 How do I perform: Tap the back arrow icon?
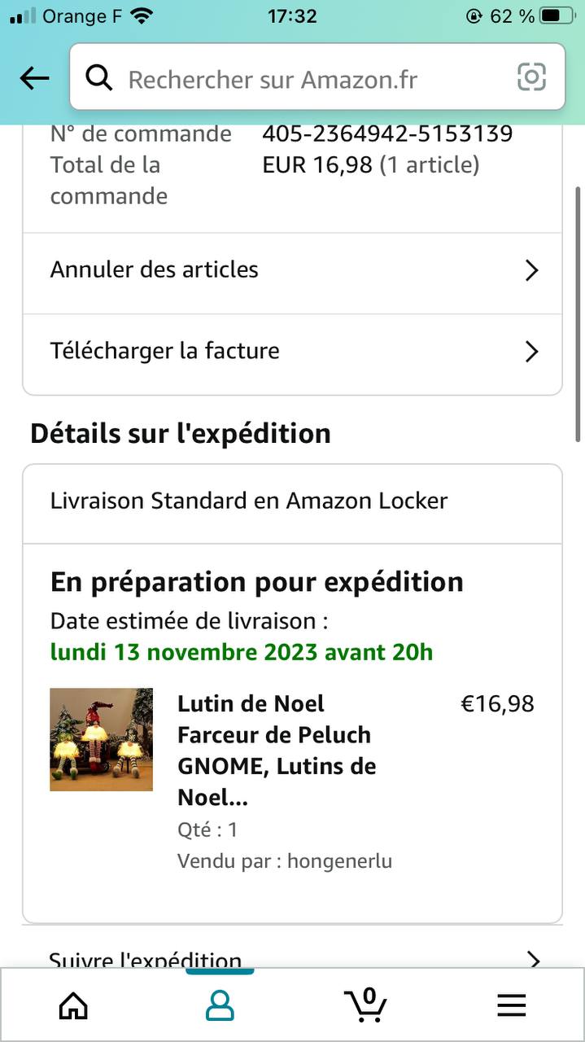pos(34,78)
